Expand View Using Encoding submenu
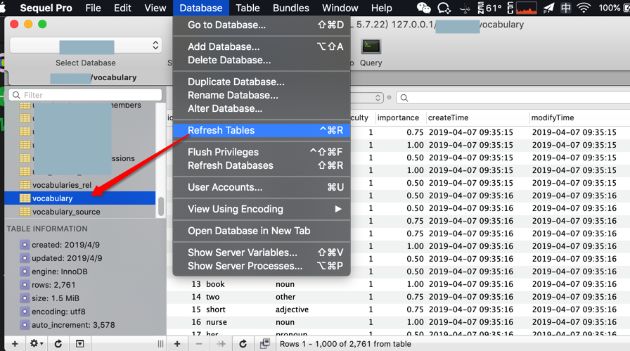Image resolution: width=630 pixels, height=351 pixels. click(x=262, y=209)
